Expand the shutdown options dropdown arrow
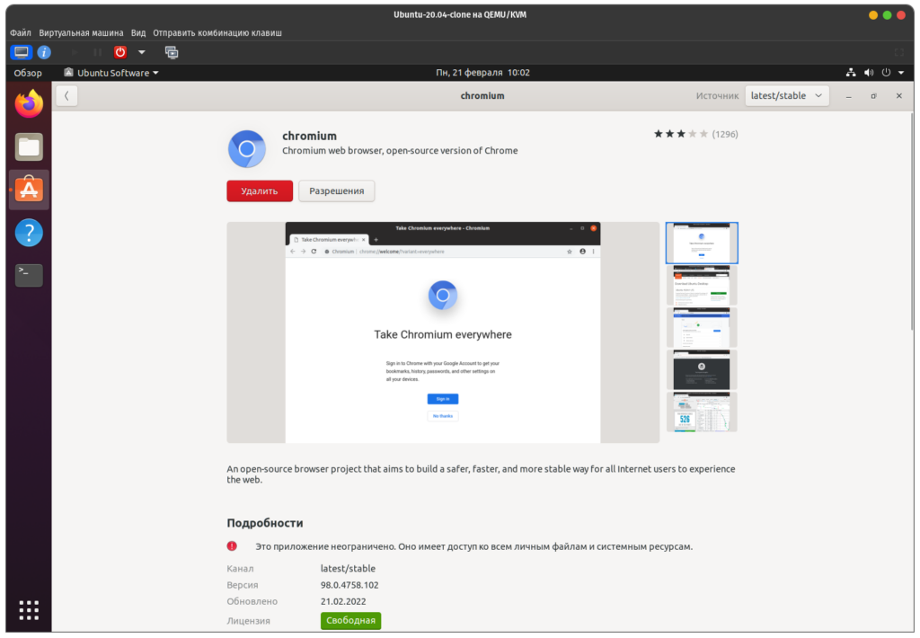The width and height of the screenshot is (920, 638). (x=142, y=52)
